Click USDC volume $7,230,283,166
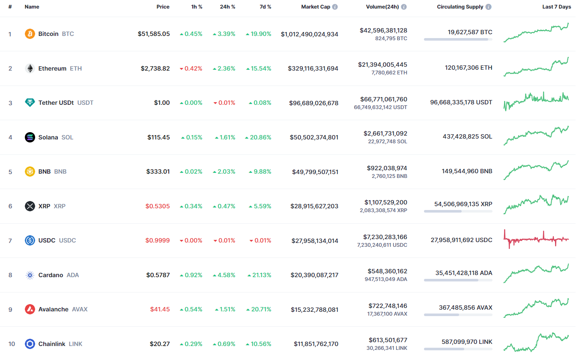The width and height of the screenshot is (582, 355). click(x=385, y=237)
